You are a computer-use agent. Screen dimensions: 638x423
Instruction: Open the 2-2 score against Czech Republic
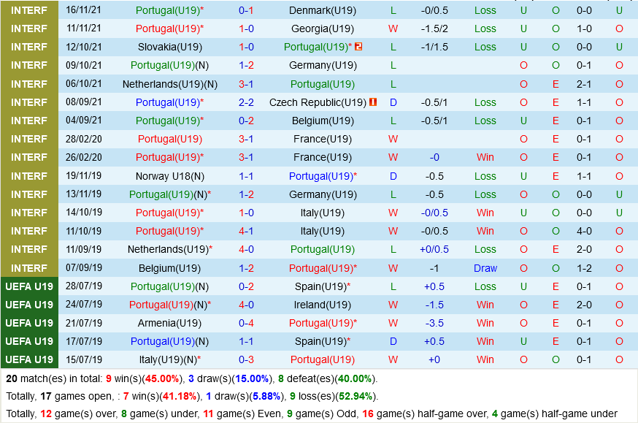pos(246,102)
